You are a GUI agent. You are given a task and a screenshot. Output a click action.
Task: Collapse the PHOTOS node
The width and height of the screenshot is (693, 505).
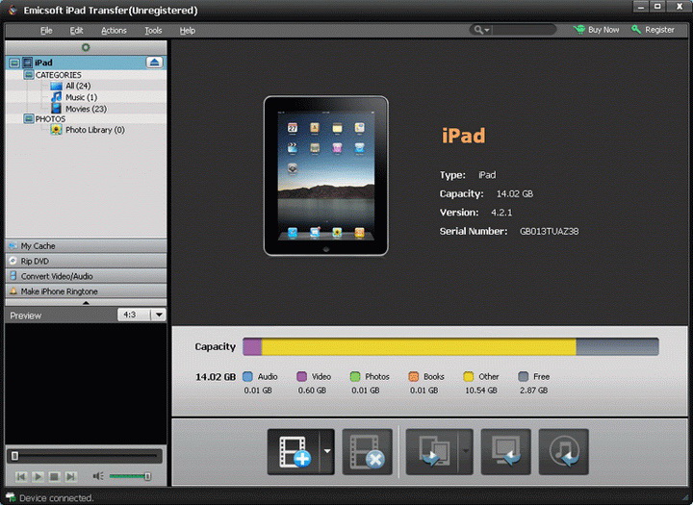pos(29,119)
